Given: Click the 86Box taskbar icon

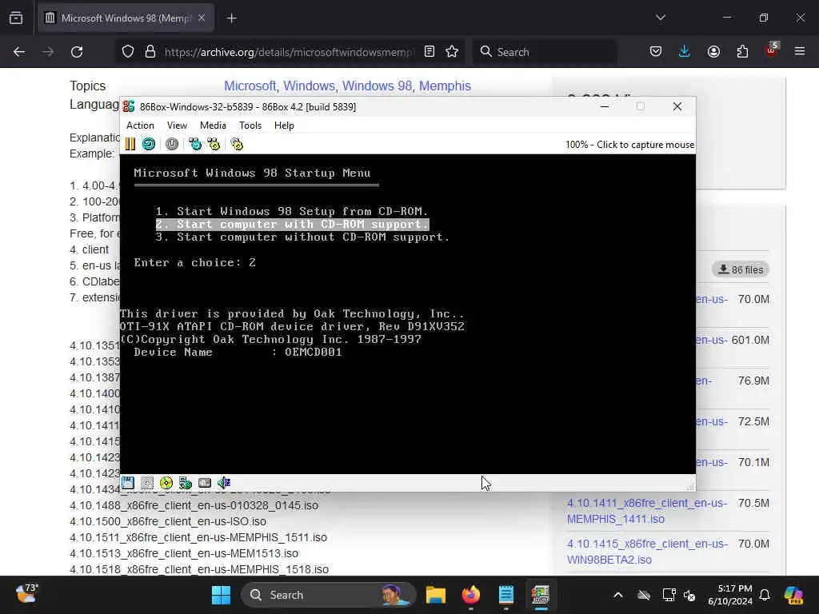Looking at the screenshot, I should pos(541,595).
